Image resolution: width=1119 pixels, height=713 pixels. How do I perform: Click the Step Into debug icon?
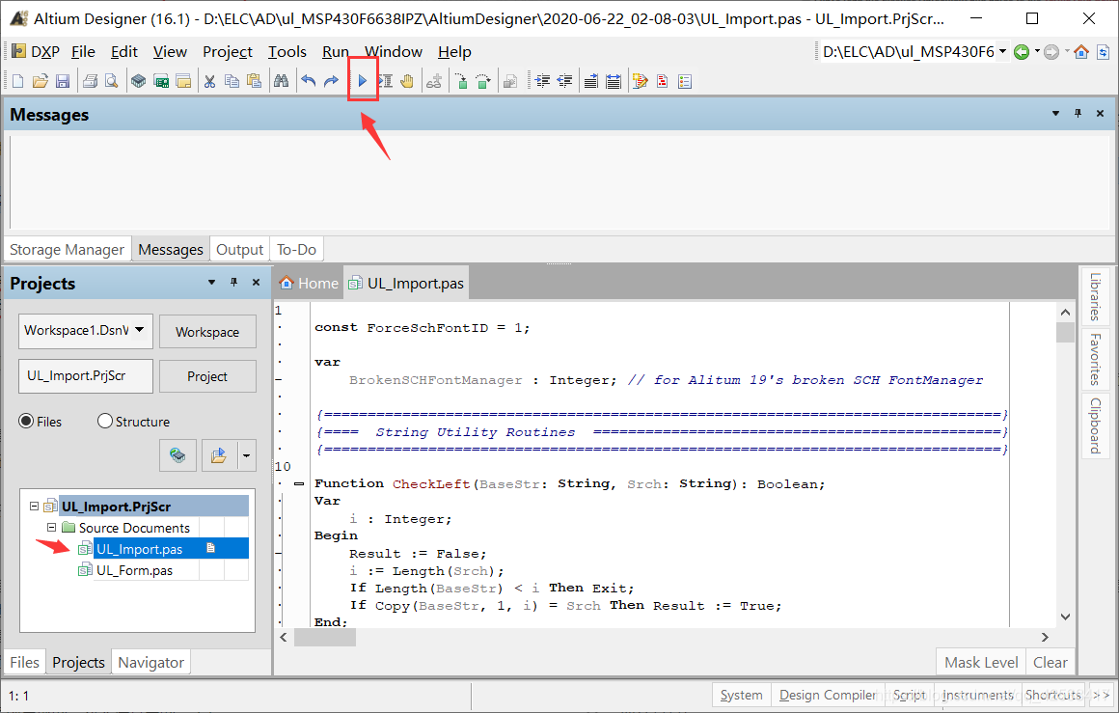pos(461,81)
